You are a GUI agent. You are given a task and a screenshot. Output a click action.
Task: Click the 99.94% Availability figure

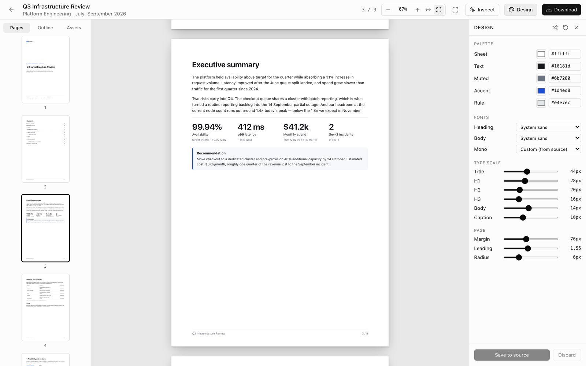pyautogui.click(x=207, y=127)
